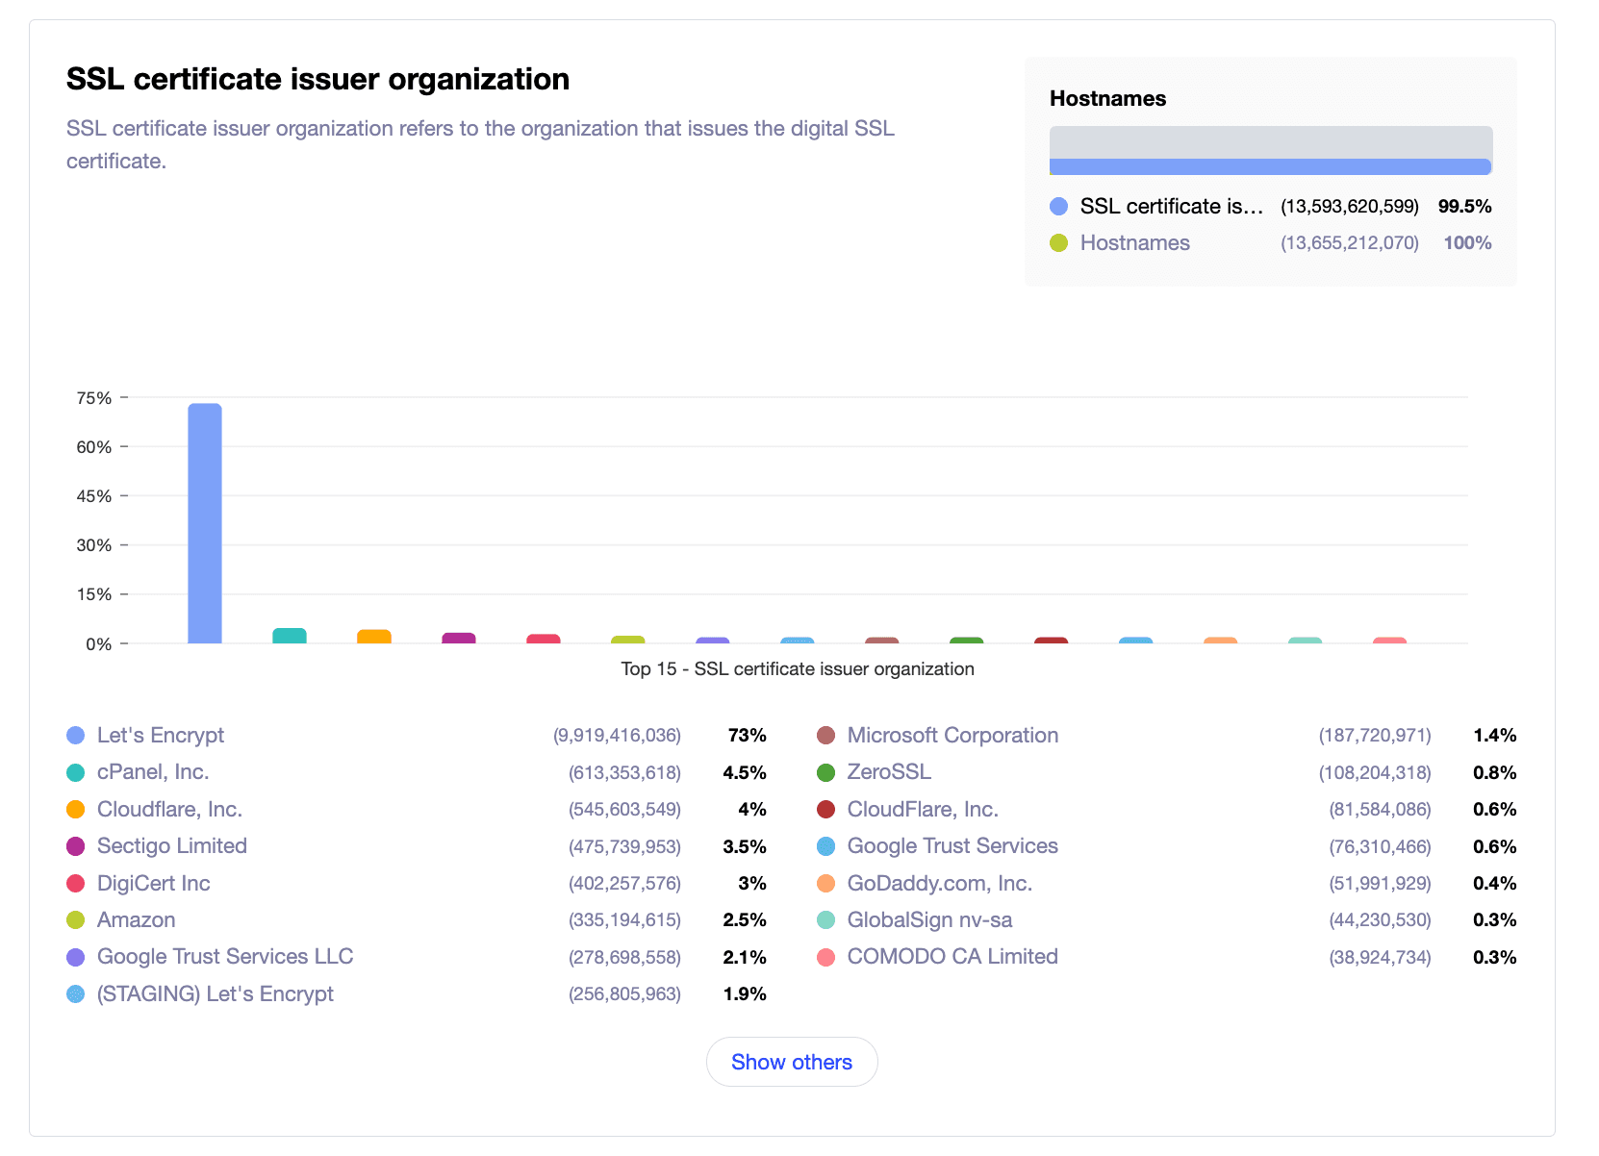Click the Microsoft count 187,720,971
Viewport: 1599px width, 1156px height.
(1375, 736)
